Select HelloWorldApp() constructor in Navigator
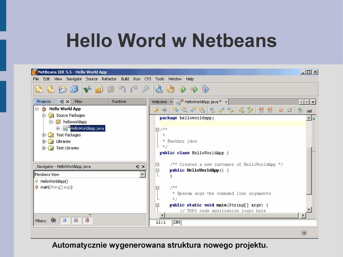Screen dimensions: 343x257 [54, 181]
